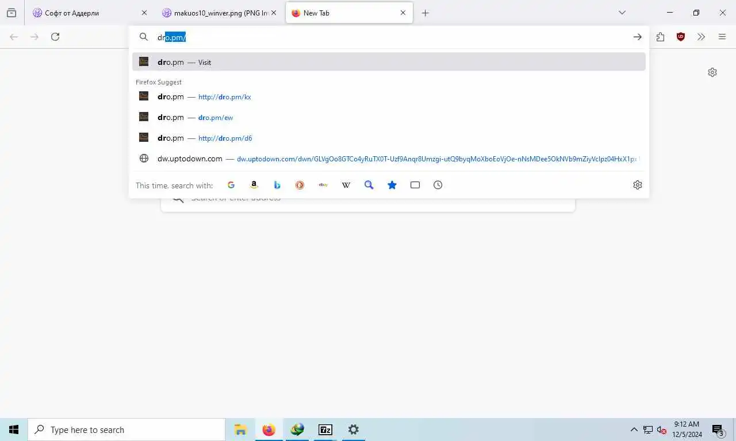This screenshot has width=736, height=441.
Task: Open New Tab personalize gear icon
Action: 712,72
